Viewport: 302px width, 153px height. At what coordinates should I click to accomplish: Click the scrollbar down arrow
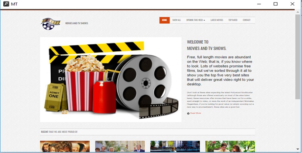298,149
